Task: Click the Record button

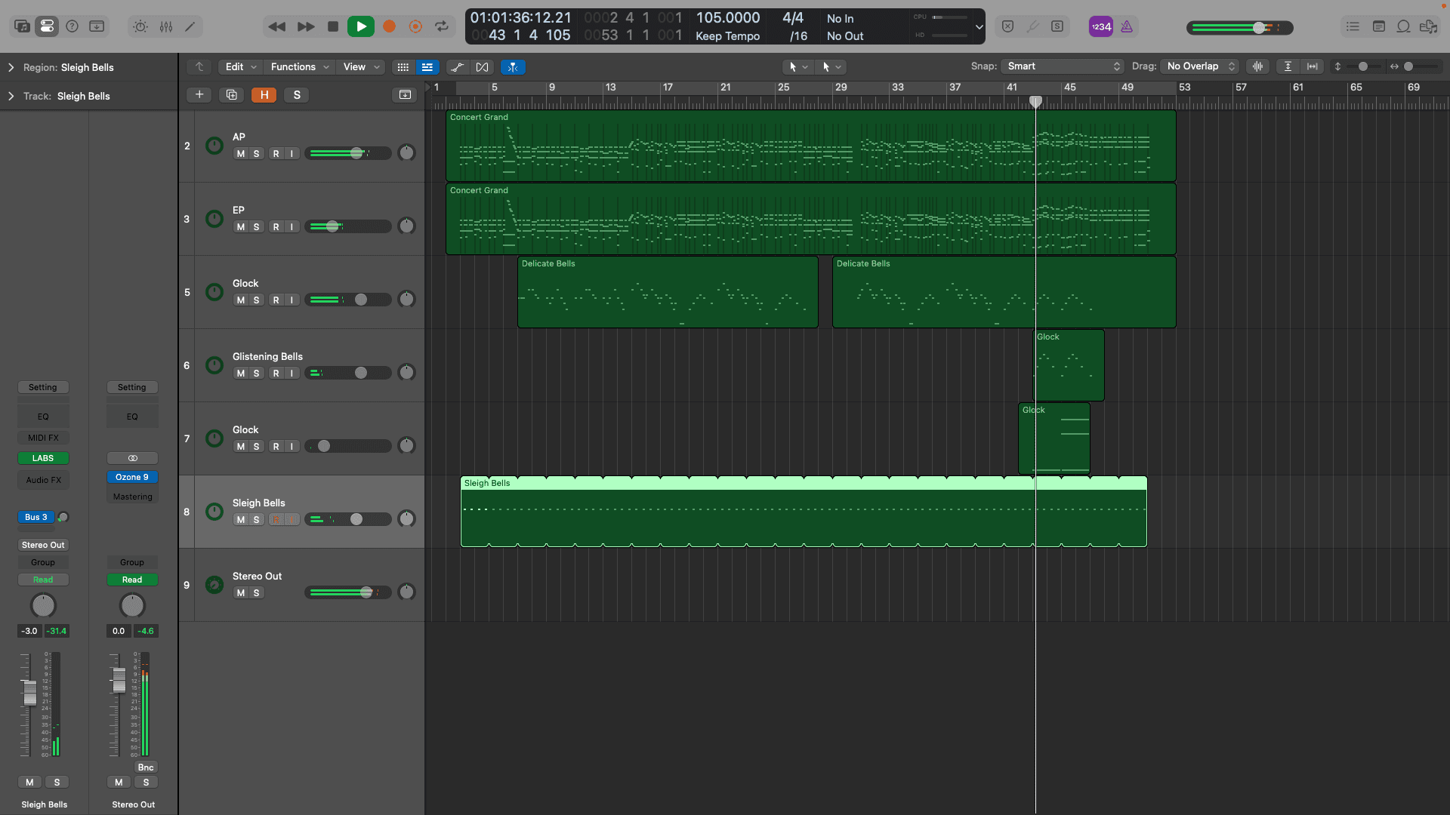Action: click(x=389, y=26)
